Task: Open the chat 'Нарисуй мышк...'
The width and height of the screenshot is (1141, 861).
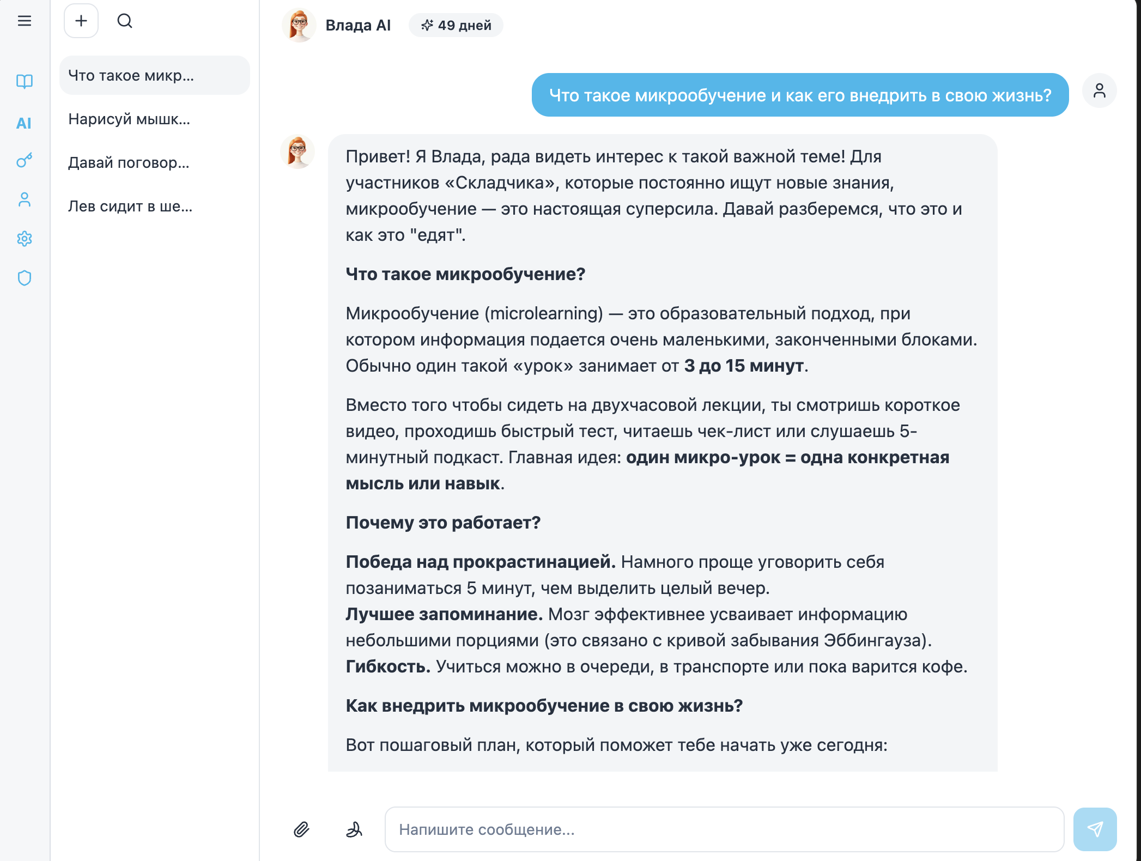Action: coord(155,119)
